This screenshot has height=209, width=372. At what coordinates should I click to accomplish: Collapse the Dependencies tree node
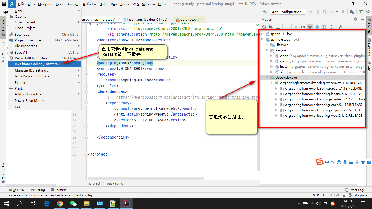click(267, 77)
